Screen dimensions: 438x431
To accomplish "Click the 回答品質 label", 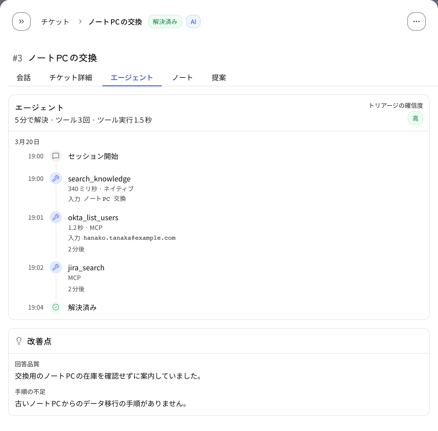I will click(x=27, y=364).
